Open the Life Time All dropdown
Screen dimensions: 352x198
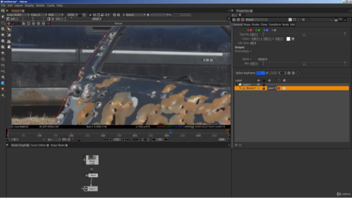[253, 43]
